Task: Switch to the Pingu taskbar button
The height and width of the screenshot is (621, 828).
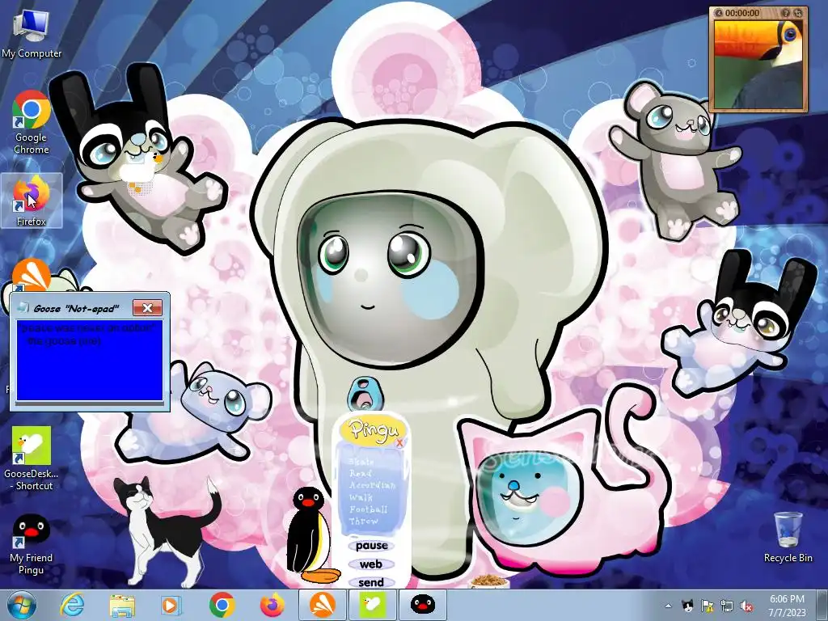Action: 422,605
